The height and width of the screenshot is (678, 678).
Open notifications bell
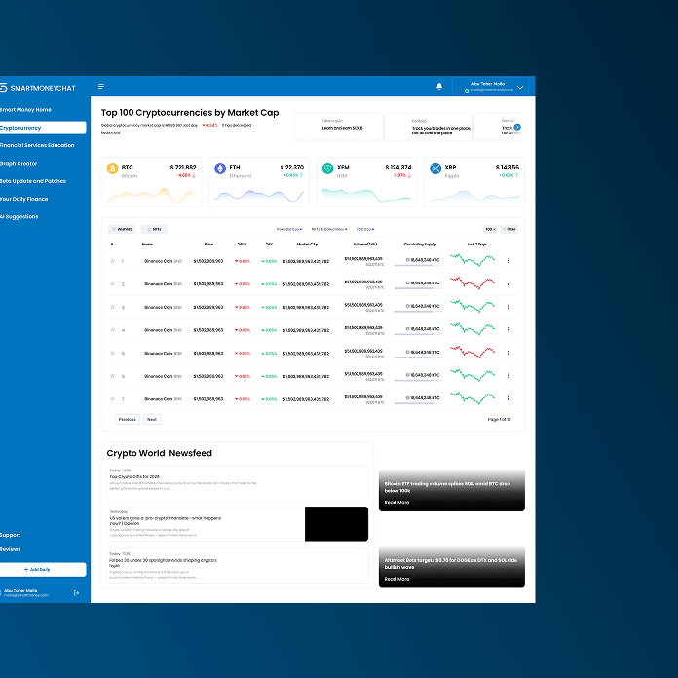[439, 86]
